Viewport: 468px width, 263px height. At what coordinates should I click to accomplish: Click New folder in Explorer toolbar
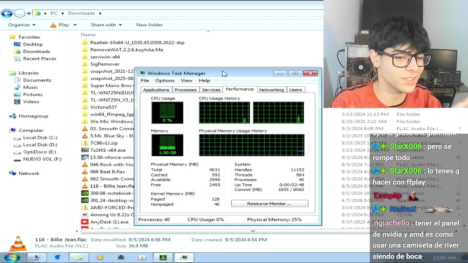(x=150, y=25)
